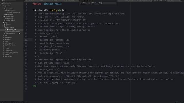Open the .rspec file
Screen dimensions: 184x103
click(x=6, y=41)
